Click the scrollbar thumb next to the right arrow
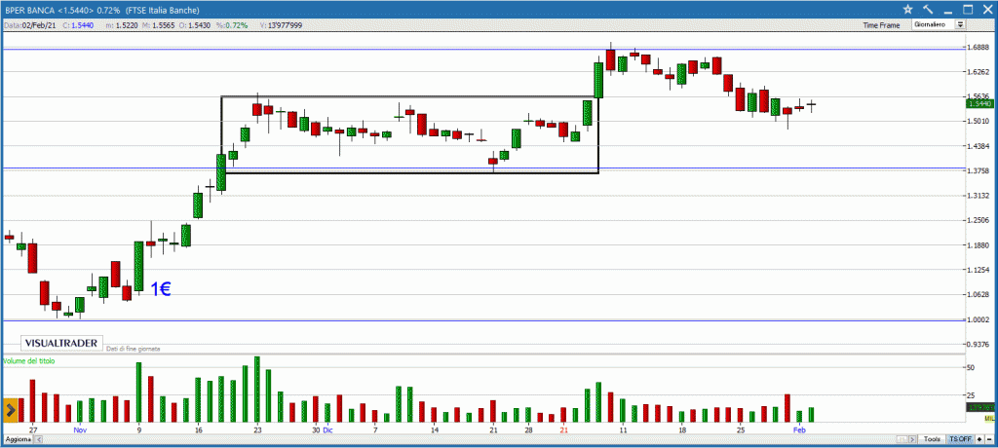Viewport: 998px width, 448px height. [902, 439]
